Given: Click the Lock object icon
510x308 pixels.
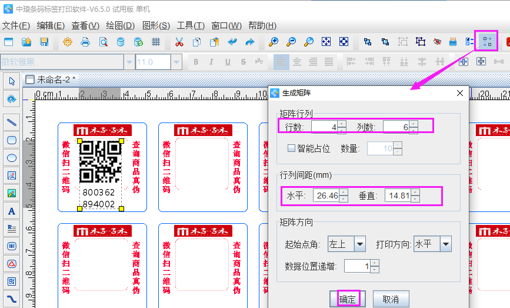Looking at the screenshot, I should pos(453,42).
